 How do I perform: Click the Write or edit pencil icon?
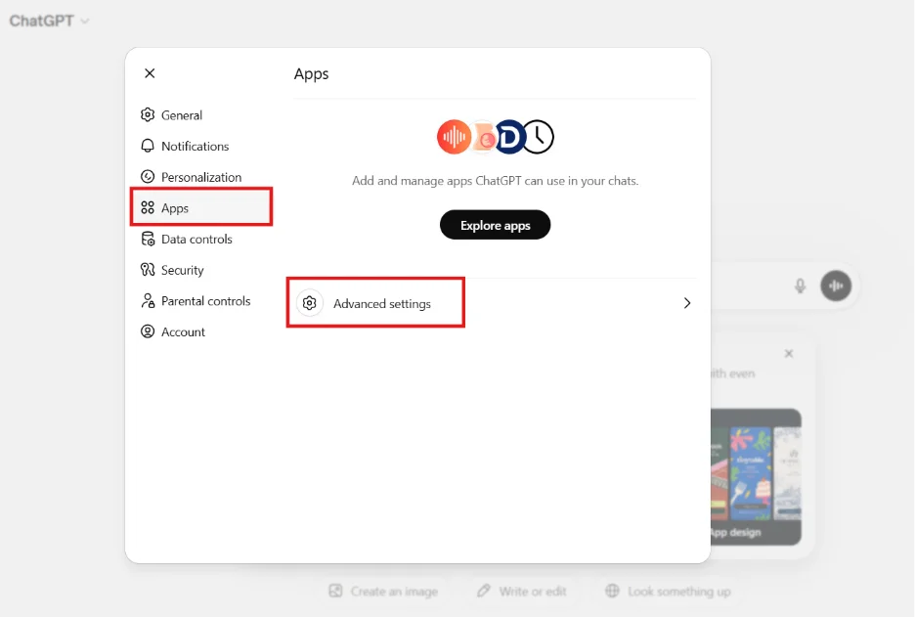[x=483, y=591]
